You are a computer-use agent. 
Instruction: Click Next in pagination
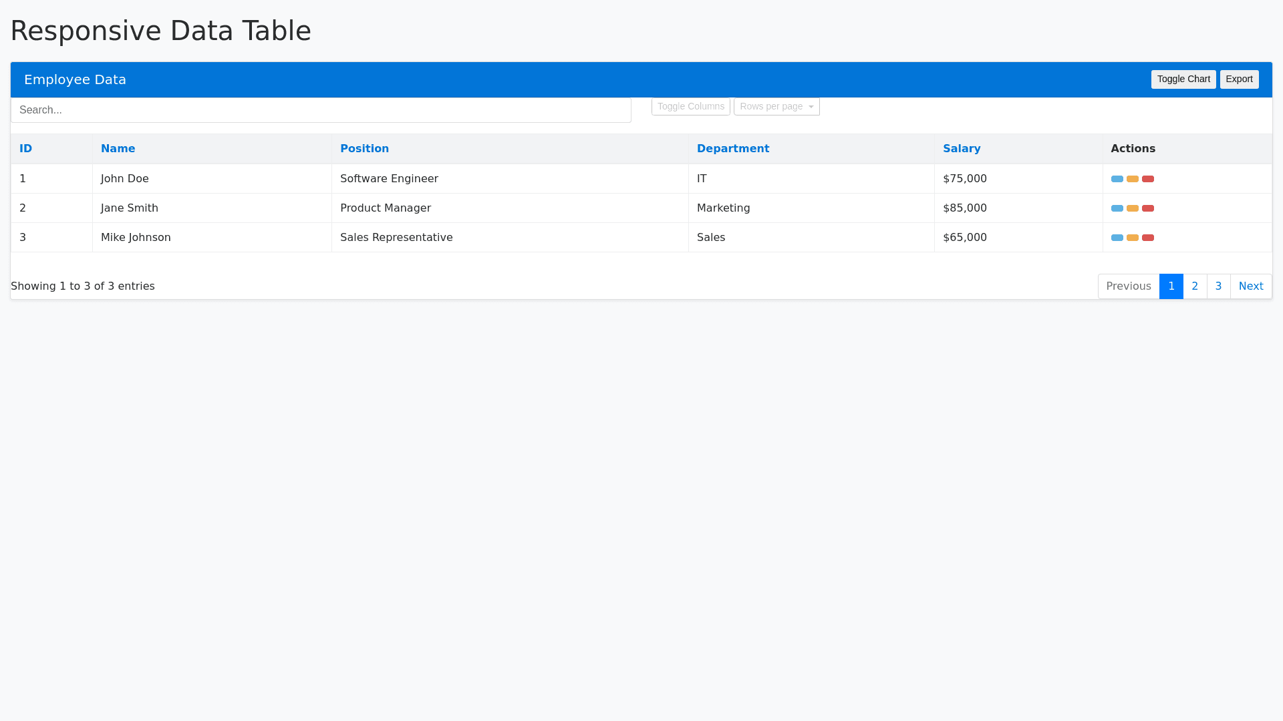[x=1250, y=286]
